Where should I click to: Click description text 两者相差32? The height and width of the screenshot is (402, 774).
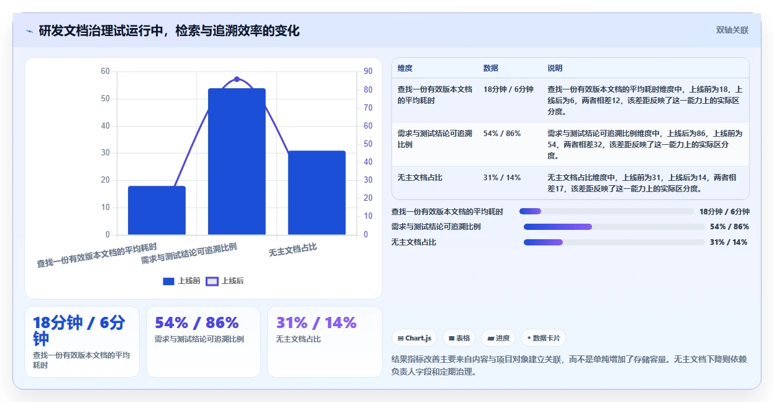[585, 144]
